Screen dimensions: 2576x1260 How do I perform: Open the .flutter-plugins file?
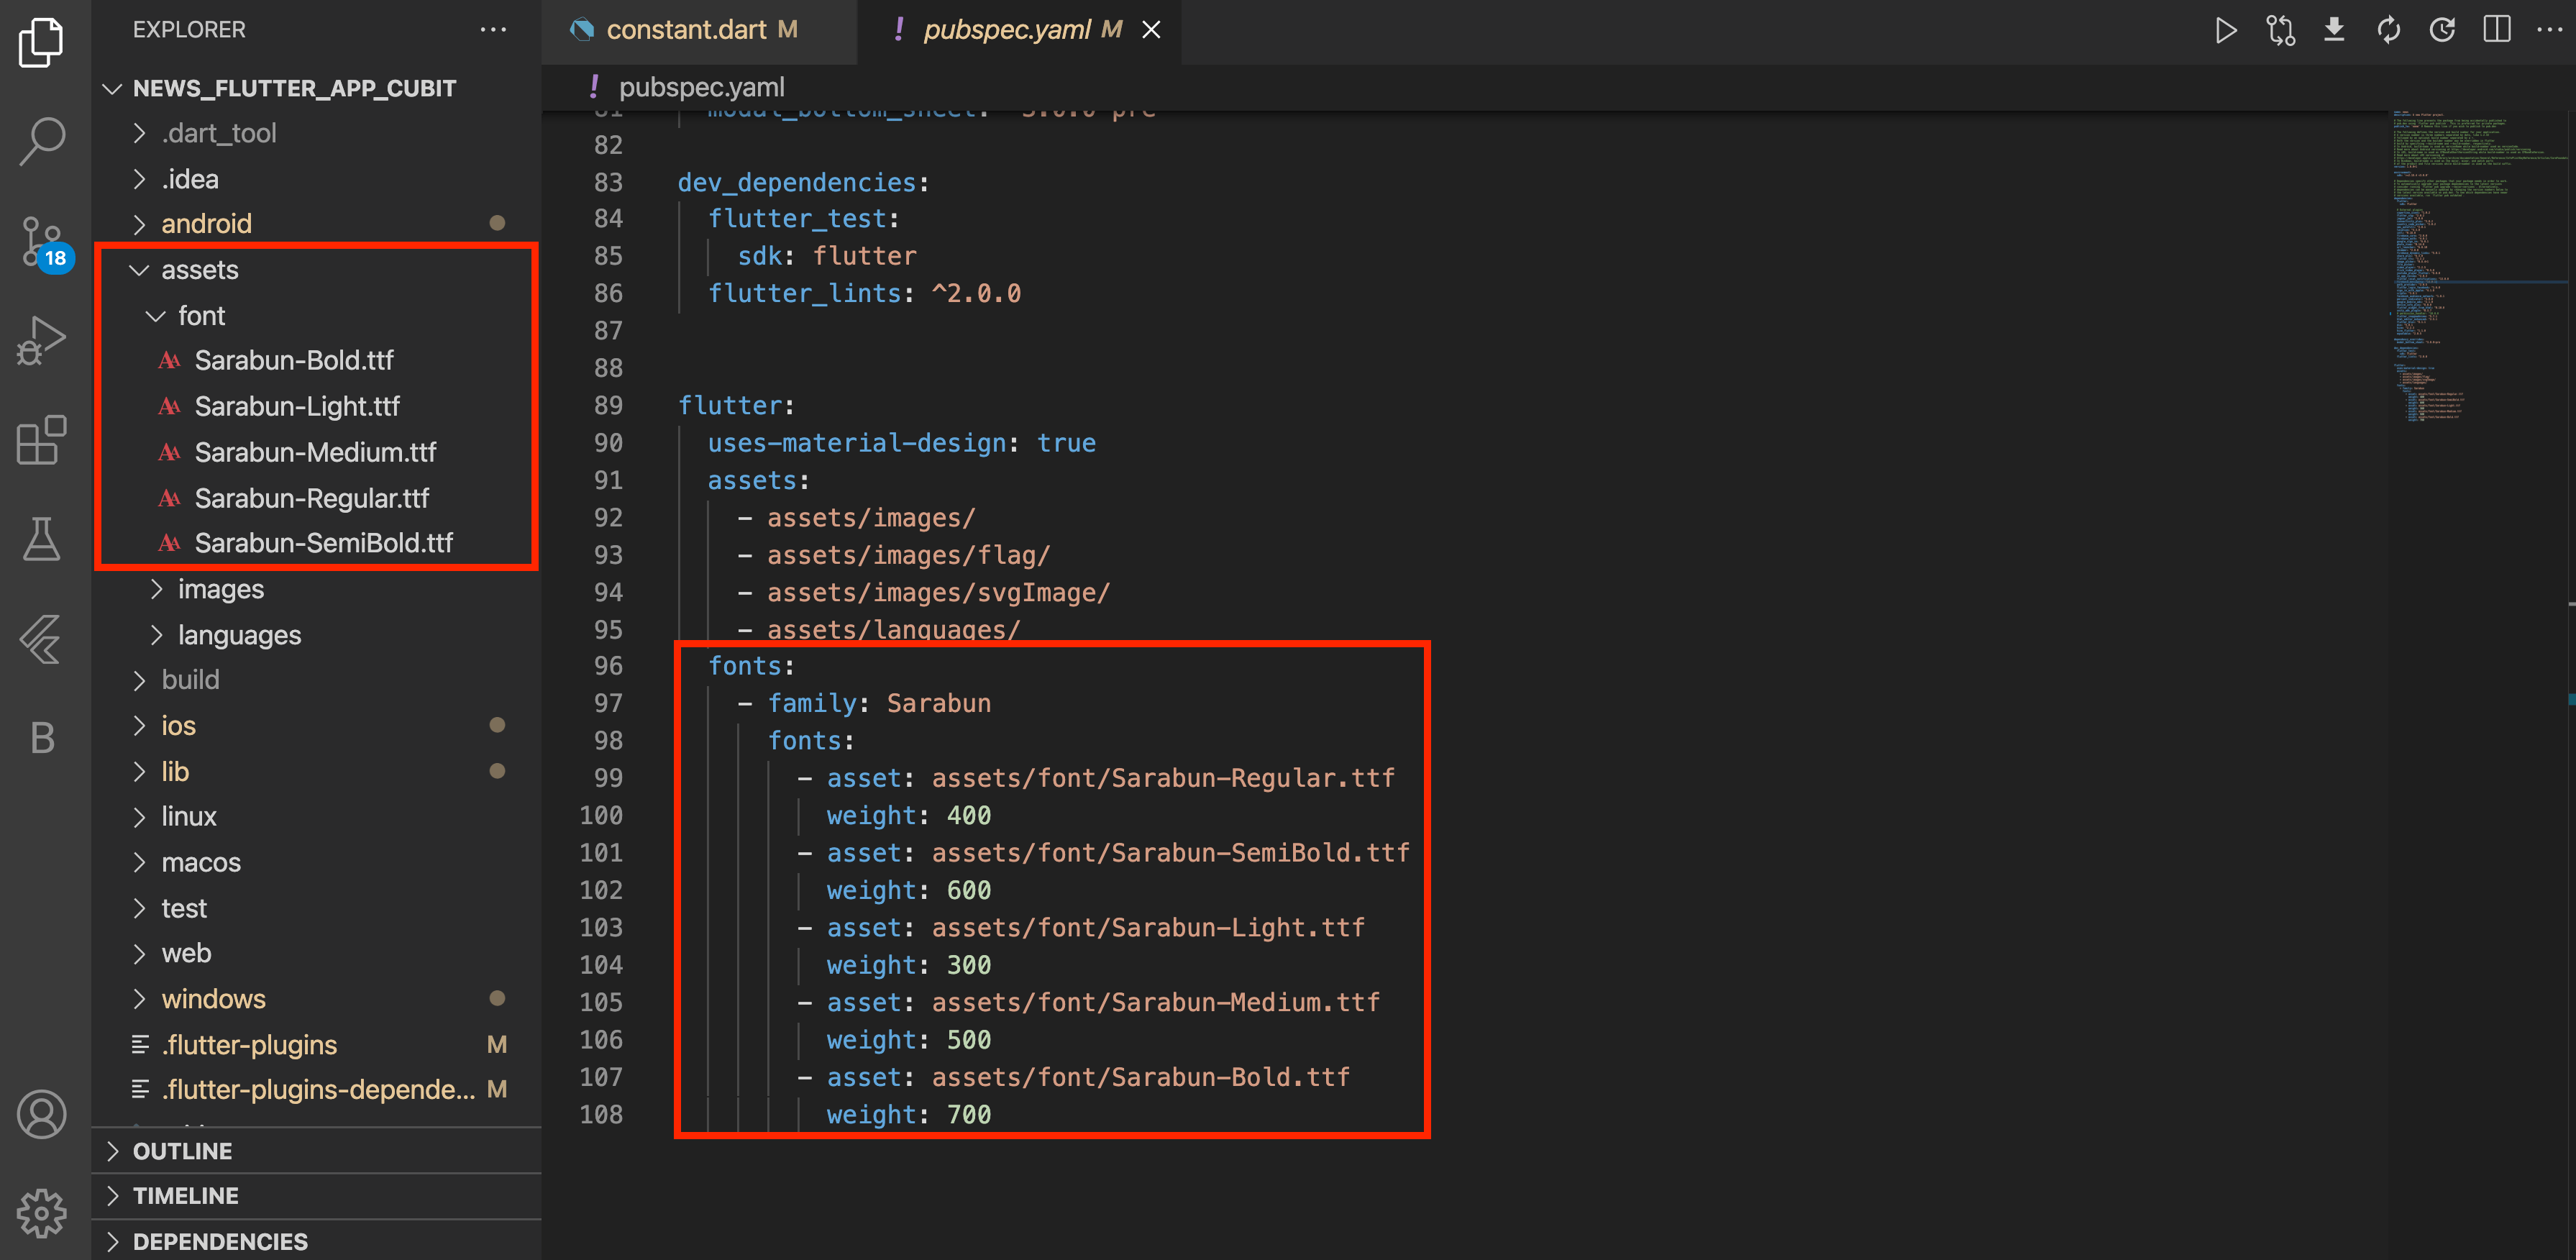click(250, 1044)
